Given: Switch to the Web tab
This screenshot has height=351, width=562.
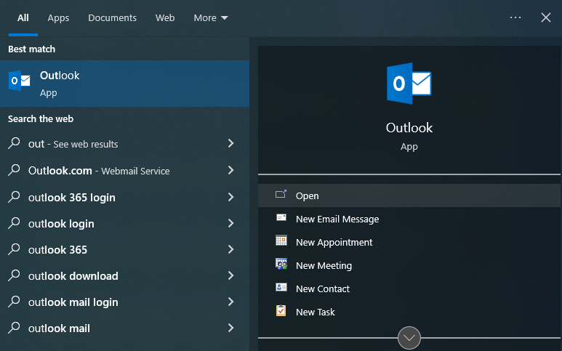Looking at the screenshot, I should click(x=165, y=18).
